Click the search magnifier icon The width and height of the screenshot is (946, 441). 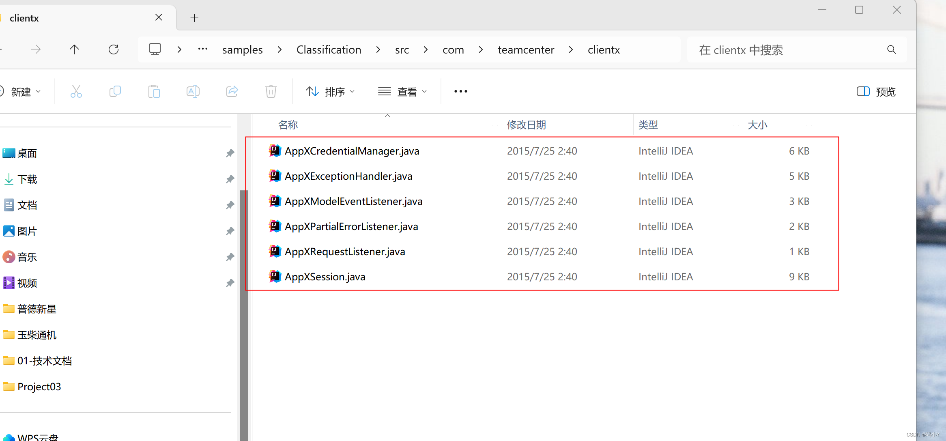point(891,49)
